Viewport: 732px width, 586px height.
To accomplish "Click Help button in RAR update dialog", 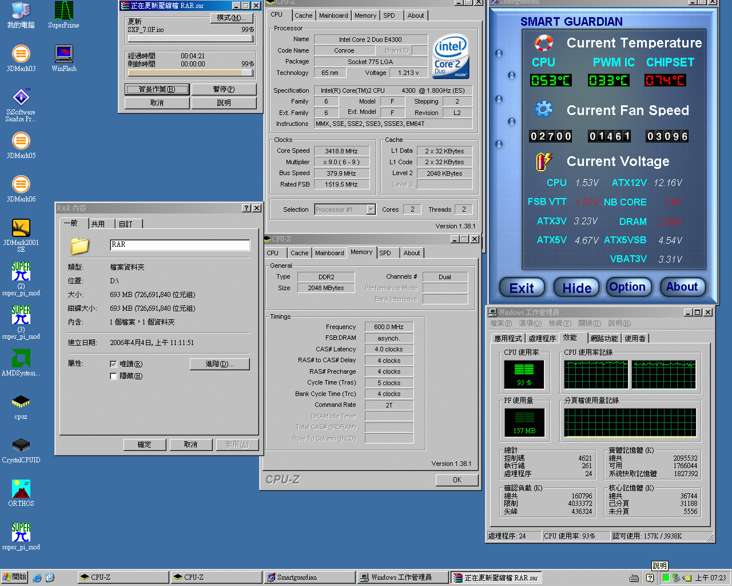I will click(x=224, y=103).
